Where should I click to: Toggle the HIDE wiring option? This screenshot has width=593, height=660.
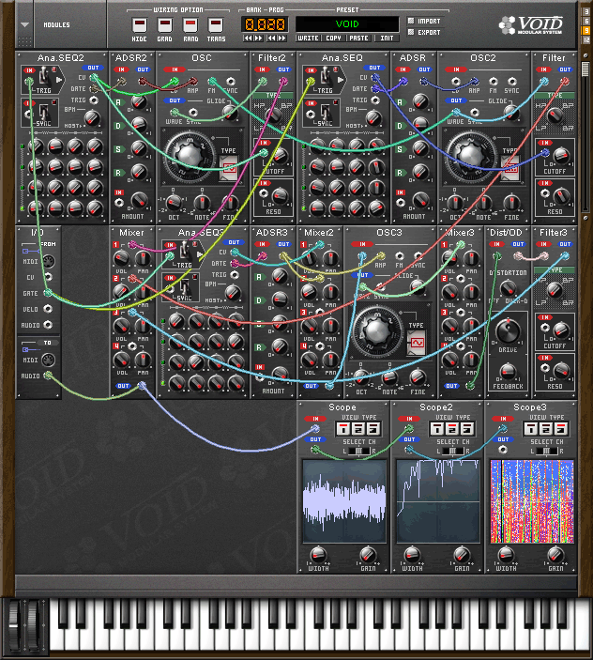point(139,25)
